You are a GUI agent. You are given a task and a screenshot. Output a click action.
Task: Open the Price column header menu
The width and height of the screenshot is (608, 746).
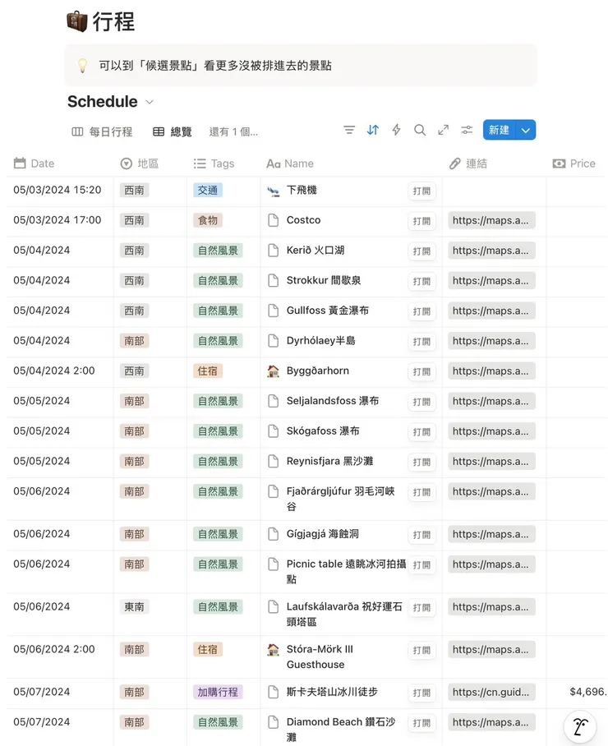pyautogui.click(x=574, y=163)
